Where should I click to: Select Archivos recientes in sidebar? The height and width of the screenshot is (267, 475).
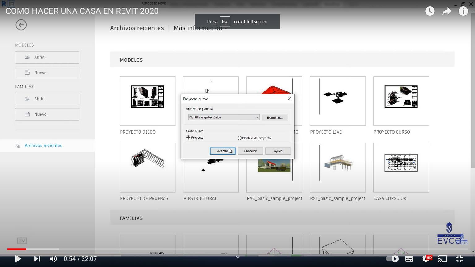point(47,146)
